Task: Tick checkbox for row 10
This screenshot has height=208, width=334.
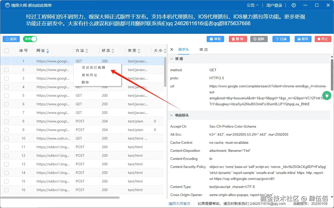Action: point(7,139)
